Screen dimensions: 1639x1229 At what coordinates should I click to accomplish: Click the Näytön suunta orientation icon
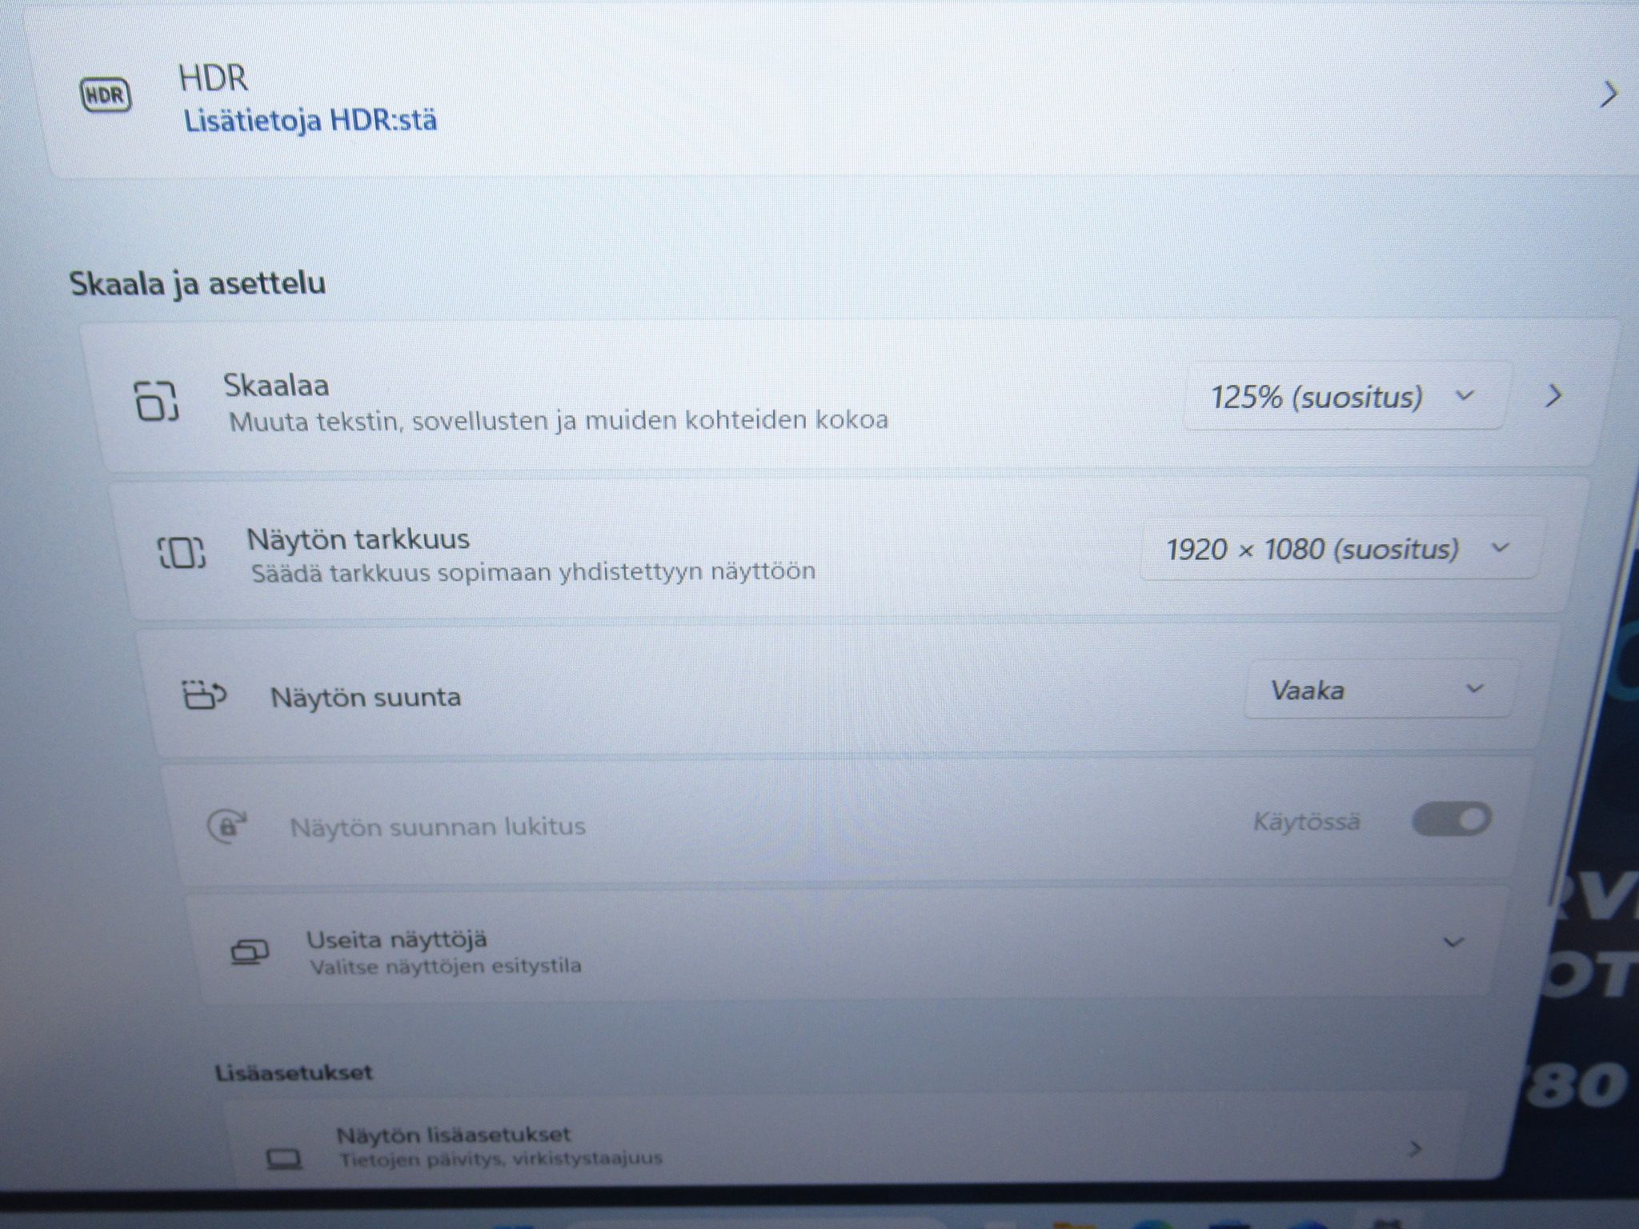tap(205, 695)
